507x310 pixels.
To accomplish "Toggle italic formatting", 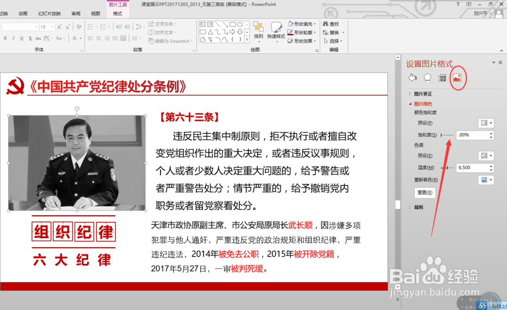I will click(x=13, y=38).
